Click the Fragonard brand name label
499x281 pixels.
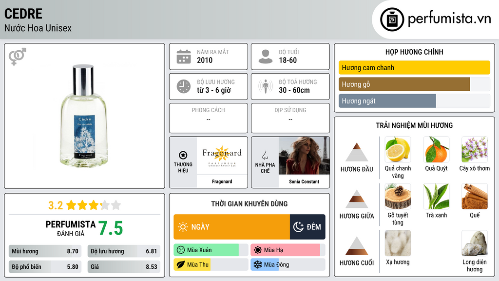coord(222,181)
